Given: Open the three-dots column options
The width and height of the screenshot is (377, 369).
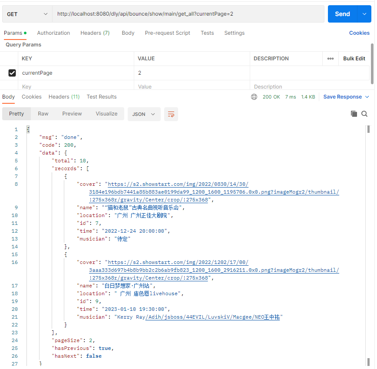Looking at the screenshot, I should tap(331, 59).
